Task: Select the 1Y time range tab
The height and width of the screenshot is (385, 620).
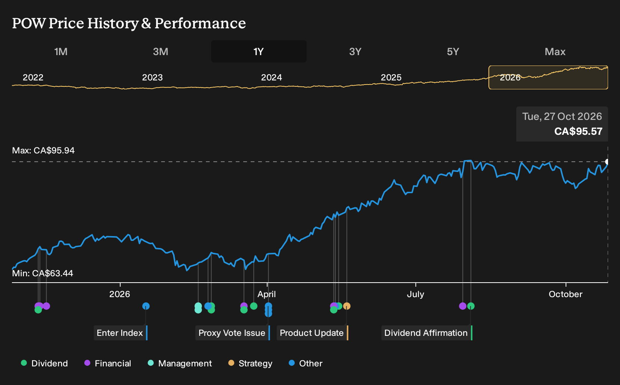Action: coord(259,51)
